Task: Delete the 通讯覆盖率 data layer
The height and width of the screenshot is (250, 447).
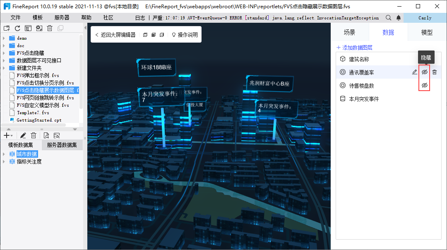Action: pos(434,72)
